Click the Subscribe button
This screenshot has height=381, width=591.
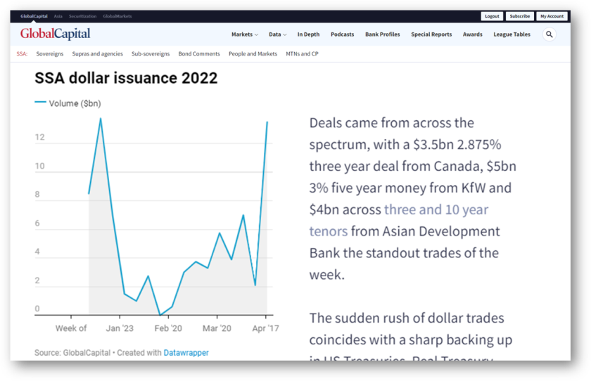[x=519, y=16]
